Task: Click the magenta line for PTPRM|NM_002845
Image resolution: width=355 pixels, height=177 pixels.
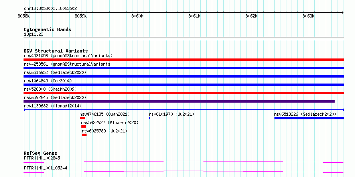Action: click(183, 161)
